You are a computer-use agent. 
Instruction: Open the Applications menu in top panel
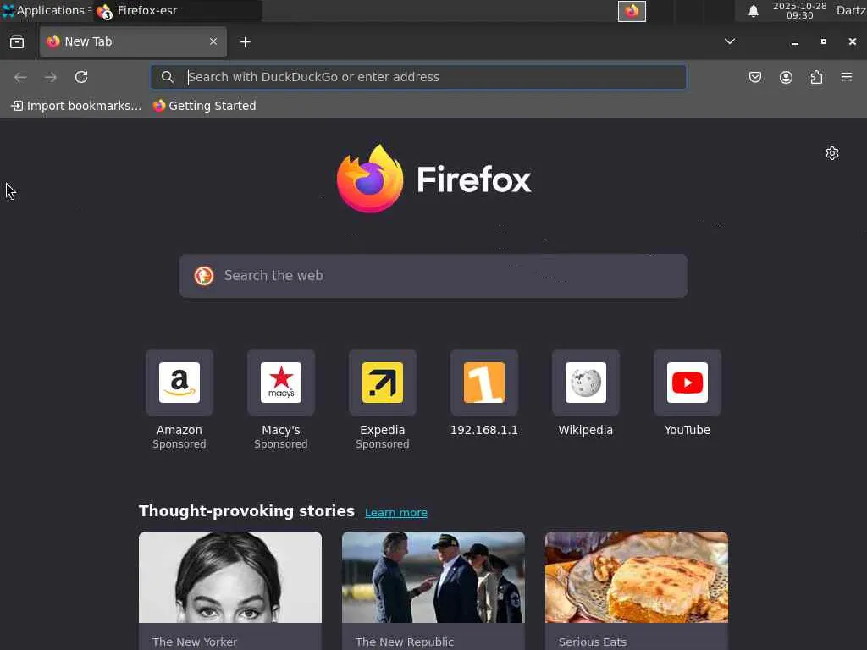[46, 10]
